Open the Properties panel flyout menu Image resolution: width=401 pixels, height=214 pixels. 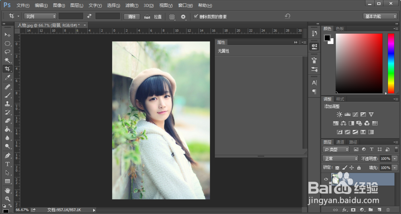(304, 42)
